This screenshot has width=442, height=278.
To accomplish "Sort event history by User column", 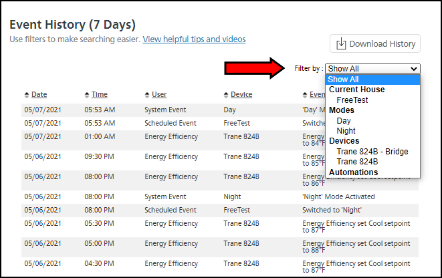I will tap(159, 95).
